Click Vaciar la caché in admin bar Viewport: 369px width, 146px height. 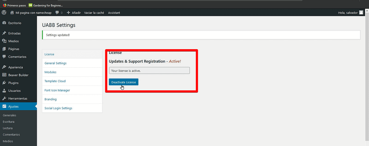(94, 13)
